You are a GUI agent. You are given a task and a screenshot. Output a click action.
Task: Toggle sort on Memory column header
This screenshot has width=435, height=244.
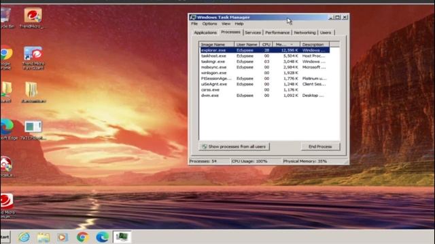click(286, 45)
